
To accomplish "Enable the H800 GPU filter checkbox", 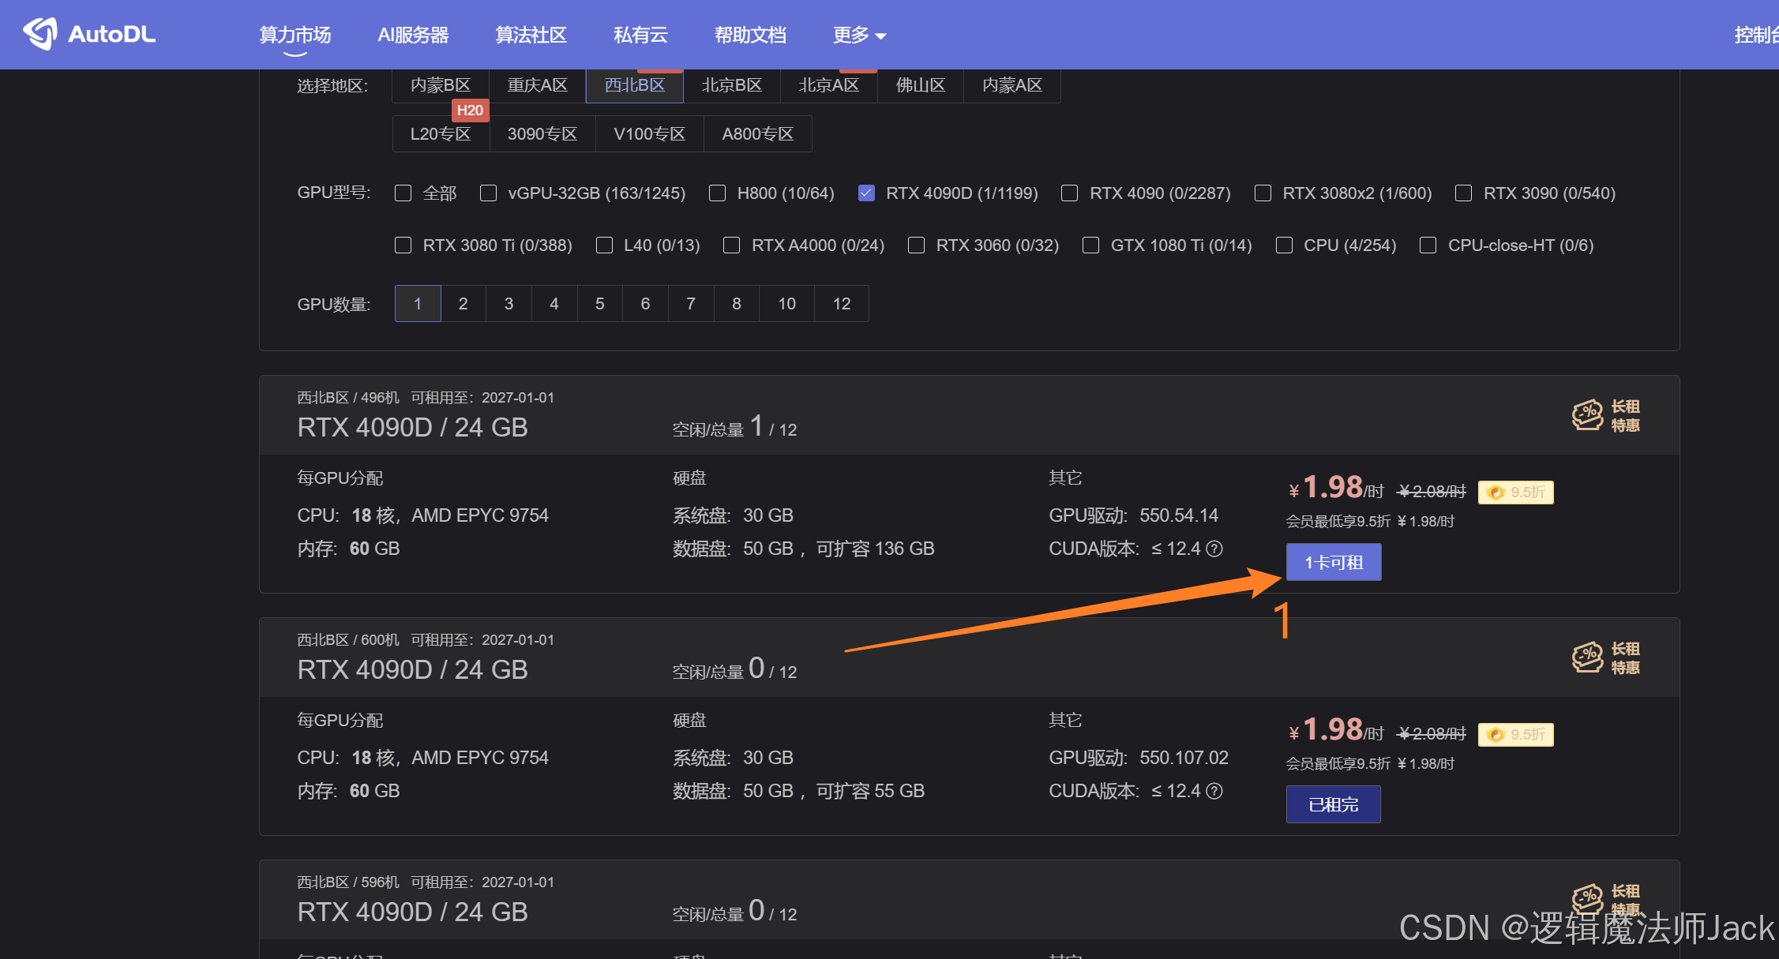I will pos(717,193).
